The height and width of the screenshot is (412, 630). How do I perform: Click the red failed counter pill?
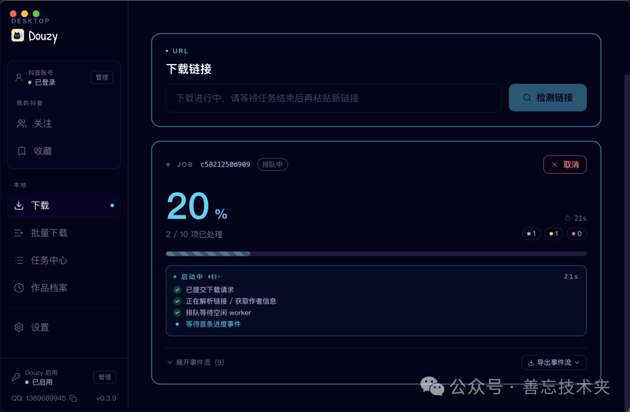pos(576,234)
